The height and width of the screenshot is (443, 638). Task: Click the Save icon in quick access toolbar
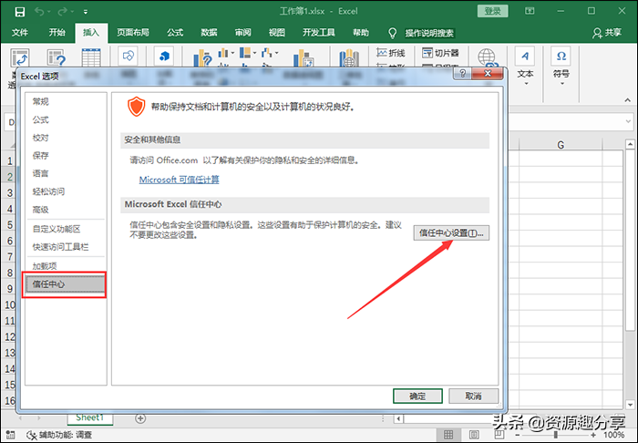click(19, 12)
